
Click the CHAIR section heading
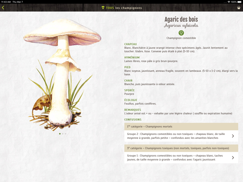click(128, 80)
